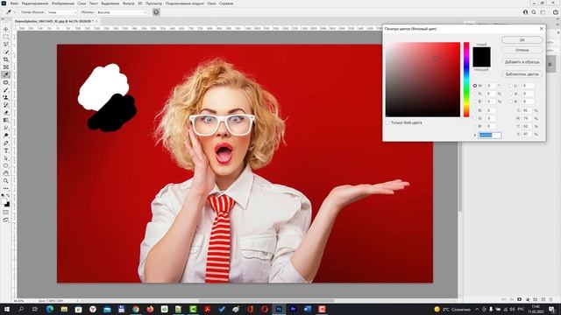This screenshot has width=561, height=315.
Task: Pick a shade in the color field
Action: [x=423, y=80]
